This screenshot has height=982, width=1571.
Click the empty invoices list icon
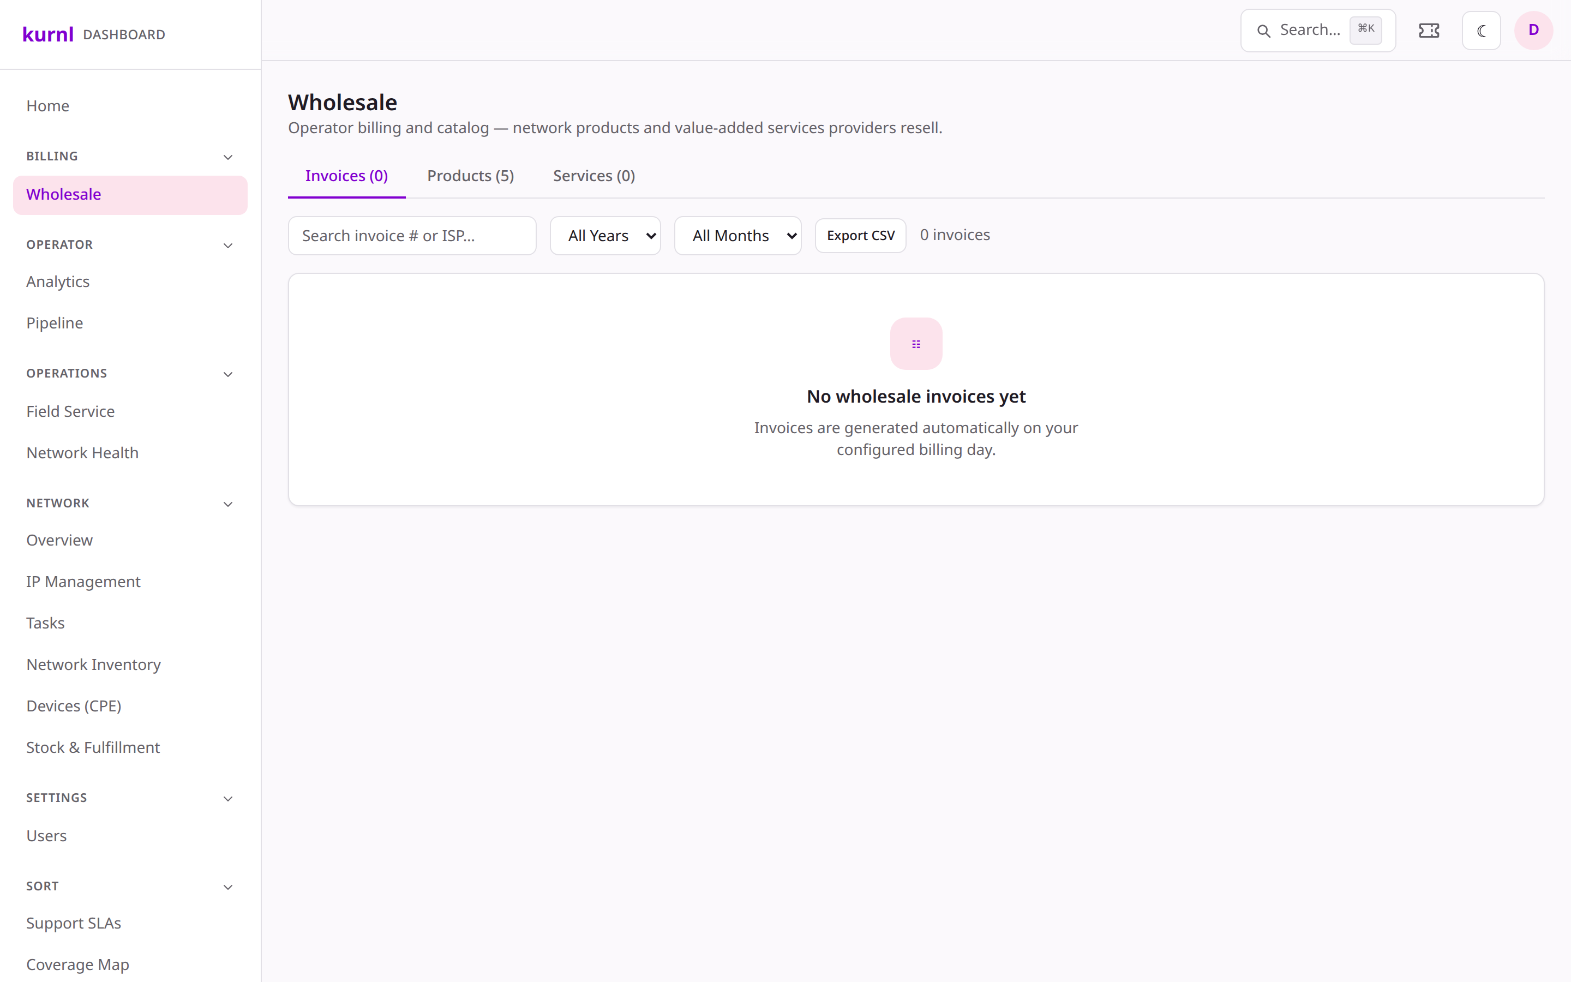[916, 344]
